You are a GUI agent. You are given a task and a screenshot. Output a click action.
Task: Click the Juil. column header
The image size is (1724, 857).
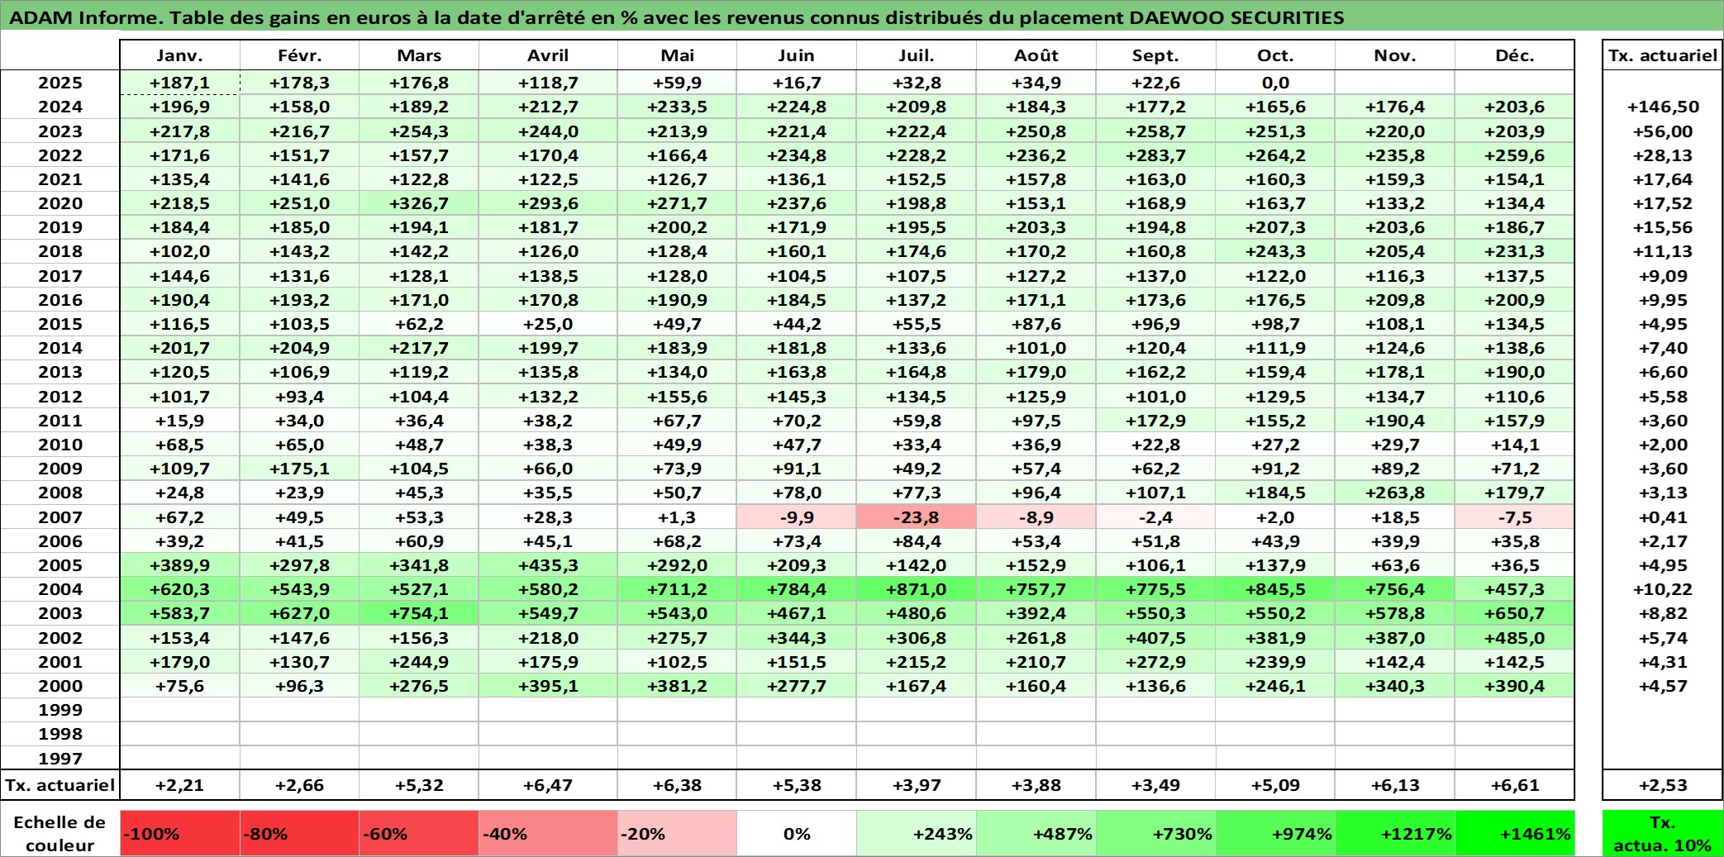point(917,55)
